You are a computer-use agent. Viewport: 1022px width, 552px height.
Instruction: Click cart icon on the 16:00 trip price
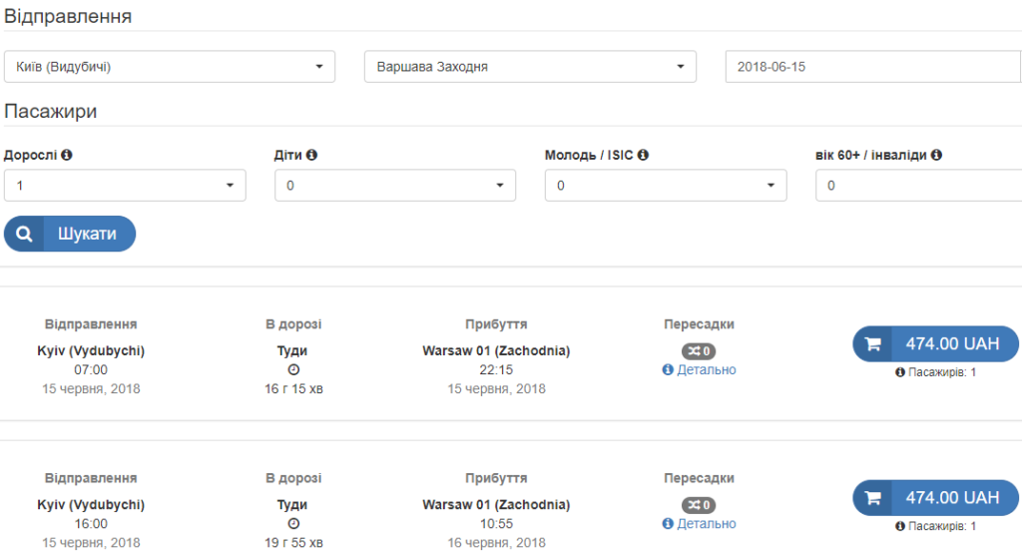(872, 498)
